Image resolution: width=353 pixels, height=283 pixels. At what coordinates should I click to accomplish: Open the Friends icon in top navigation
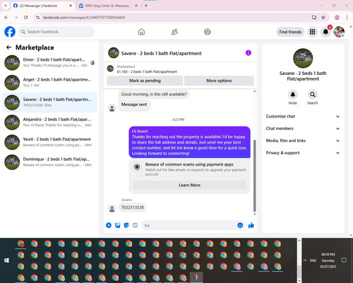[174, 32]
